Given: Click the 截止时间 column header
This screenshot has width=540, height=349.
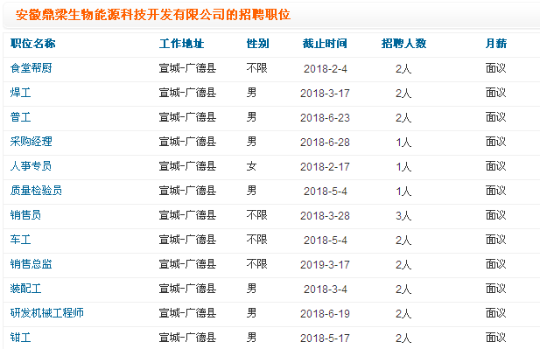Looking at the screenshot, I should (x=325, y=44).
